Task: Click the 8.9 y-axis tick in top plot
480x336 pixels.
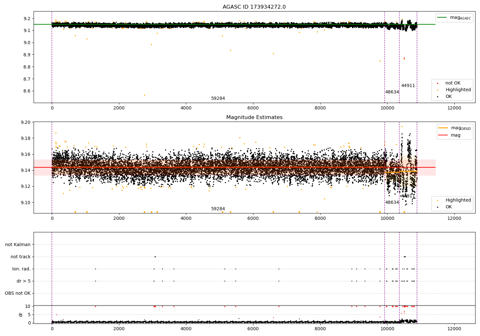Action: pos(27,55)
